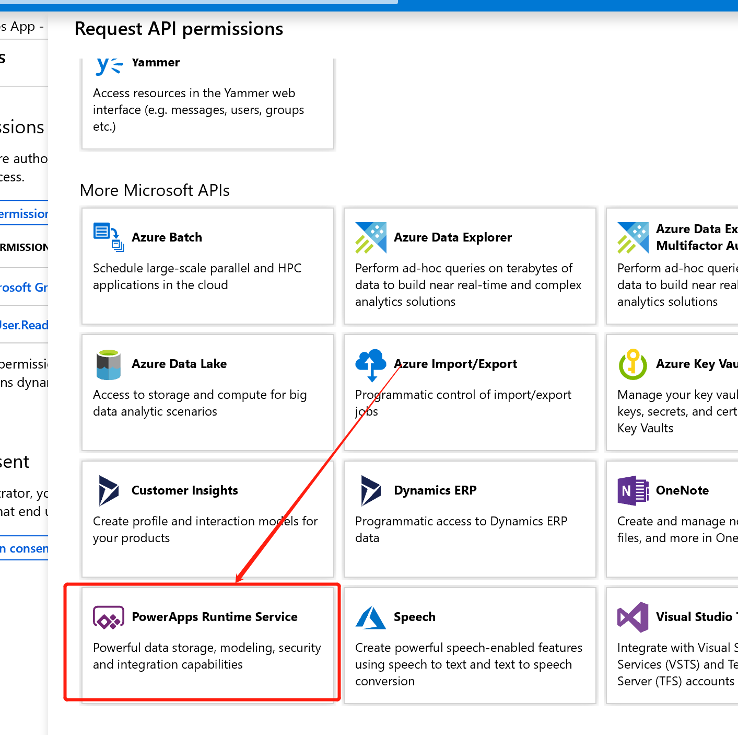
Task: Click 'Create and manage notes' OneNote description
Action: [x=677, y=530]
